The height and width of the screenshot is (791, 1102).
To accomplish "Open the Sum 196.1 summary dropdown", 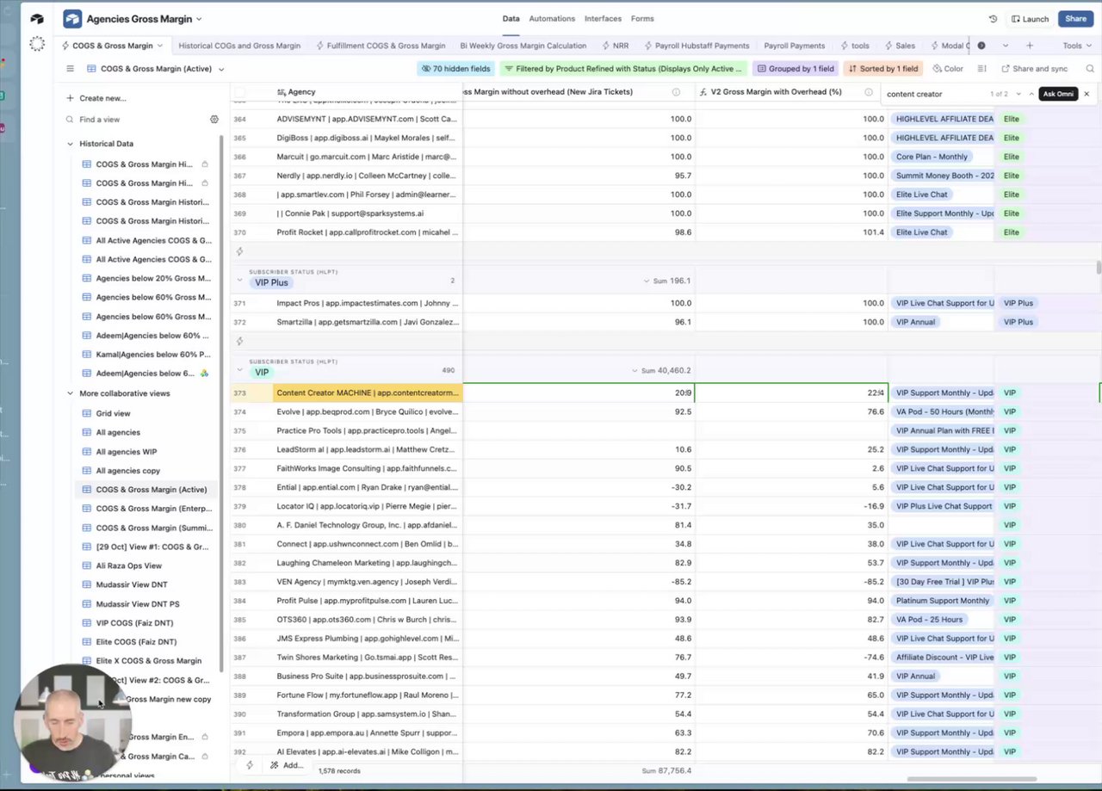I will [667, 281].
